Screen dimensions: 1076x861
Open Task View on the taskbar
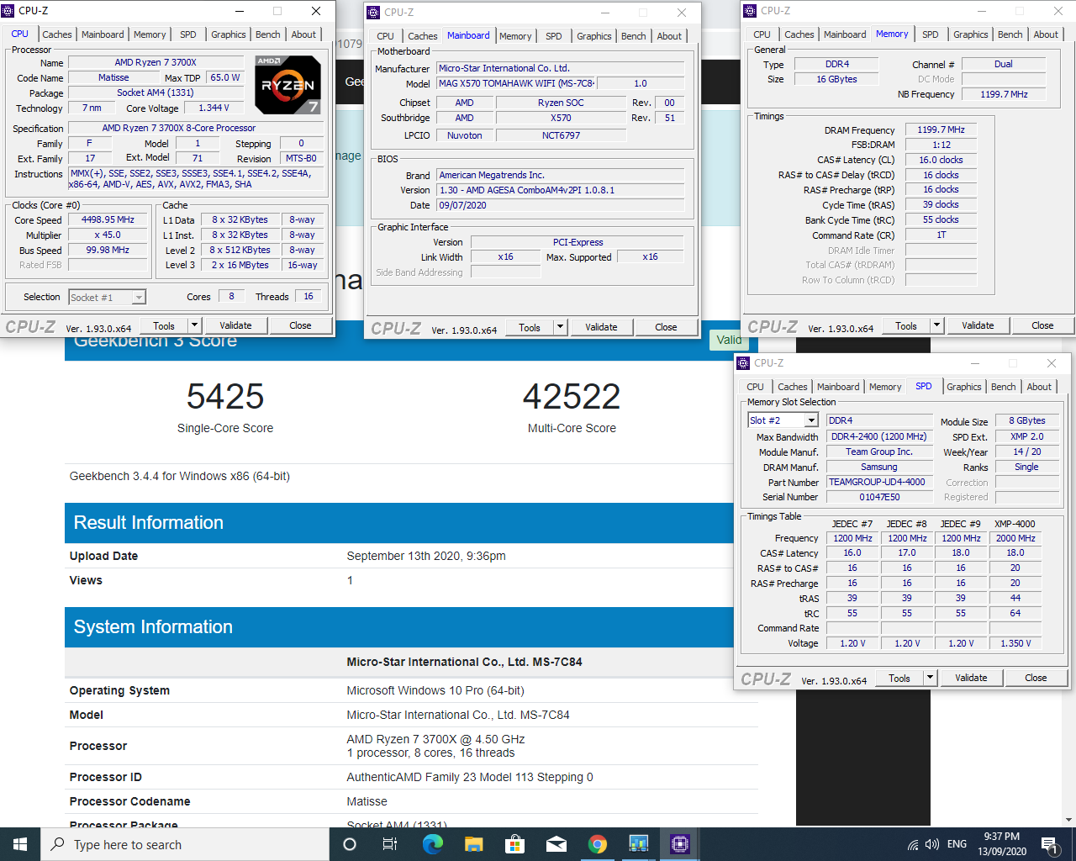click(x=390, y=844)
